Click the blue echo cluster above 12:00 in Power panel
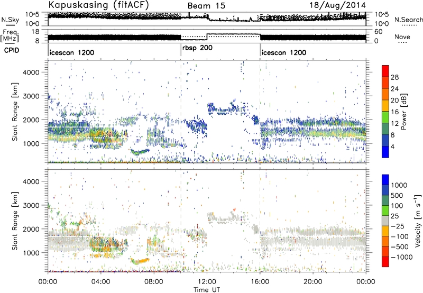 pos(223,108)
